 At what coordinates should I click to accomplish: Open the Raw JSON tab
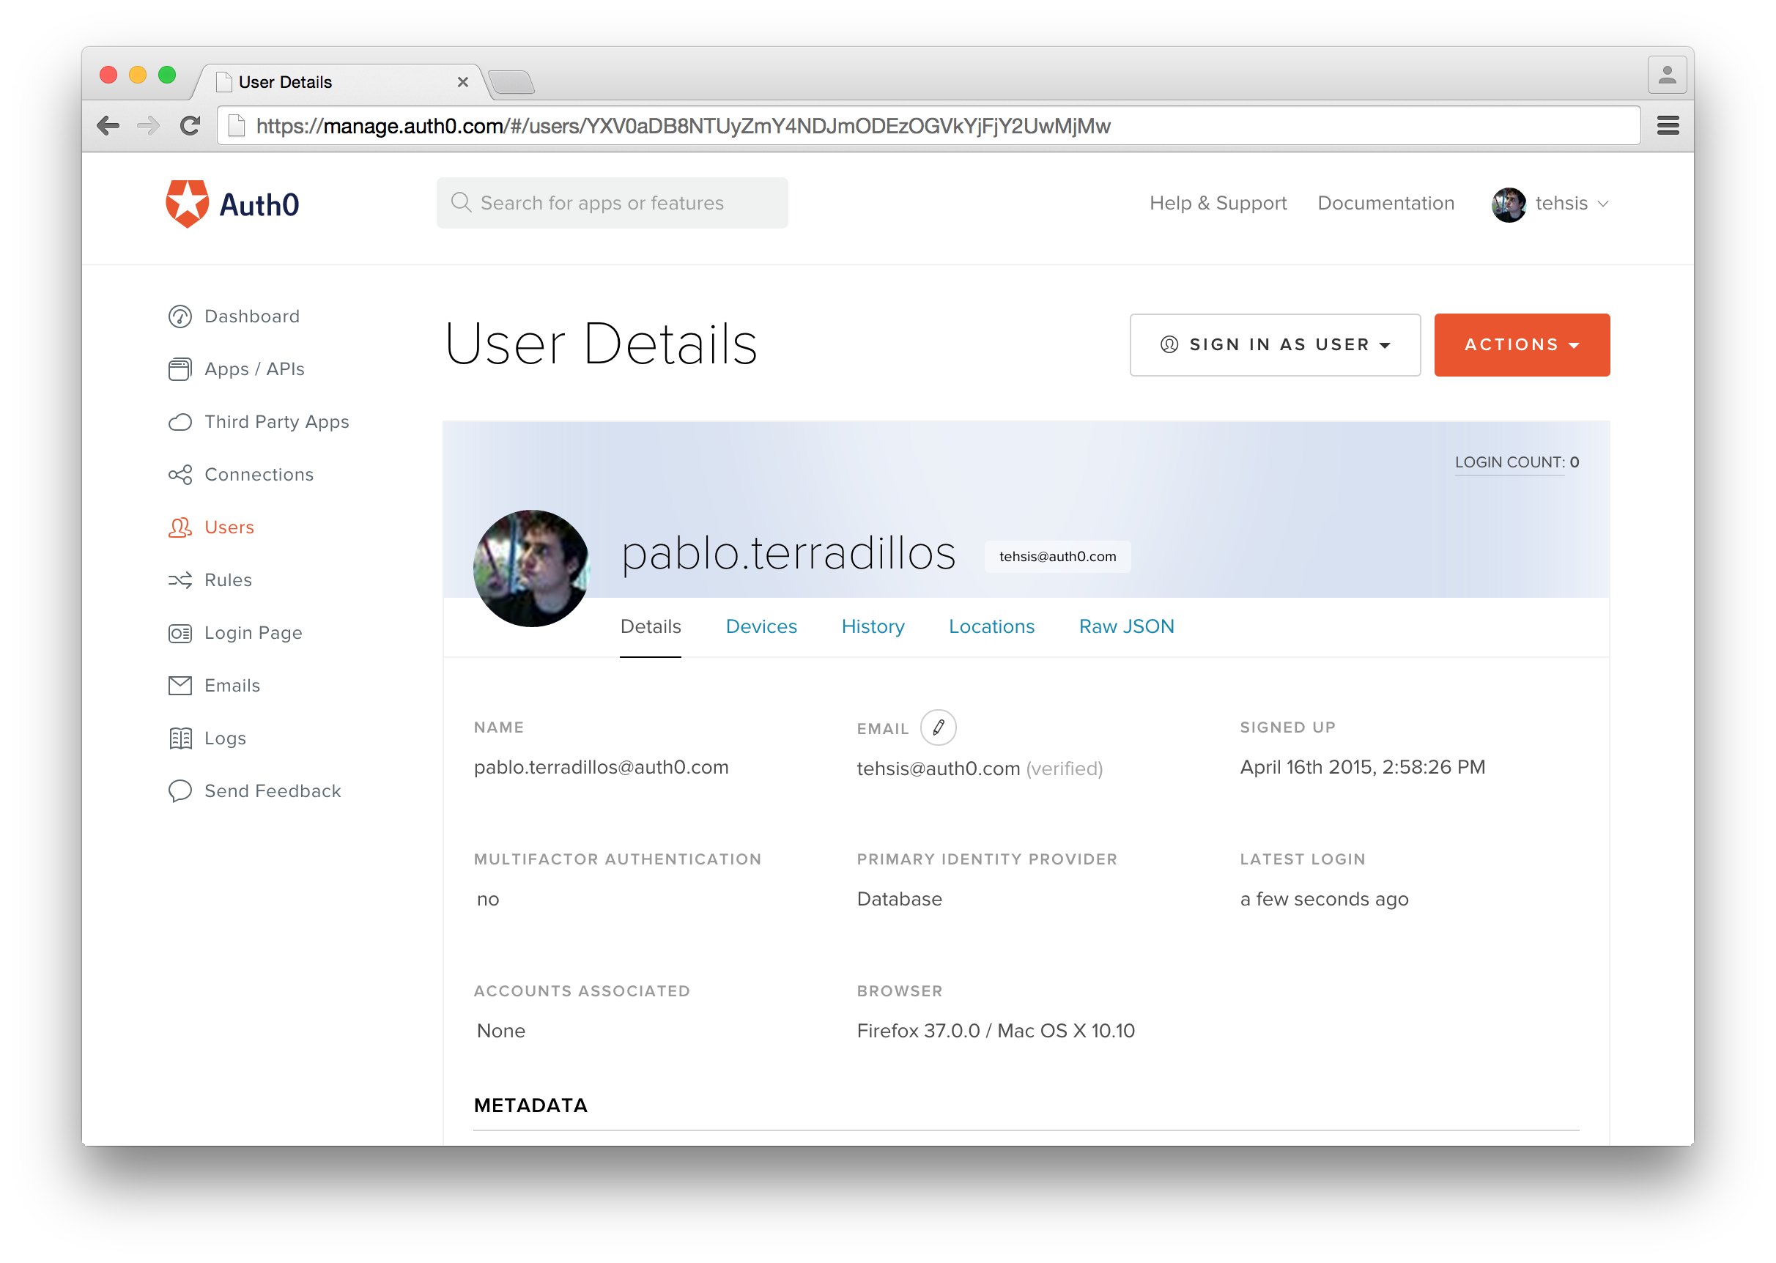[1126, 627]
